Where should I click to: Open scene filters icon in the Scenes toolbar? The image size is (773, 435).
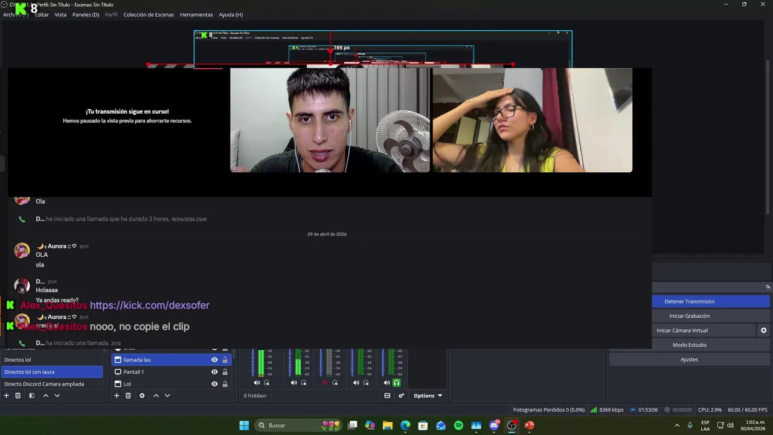31,396
